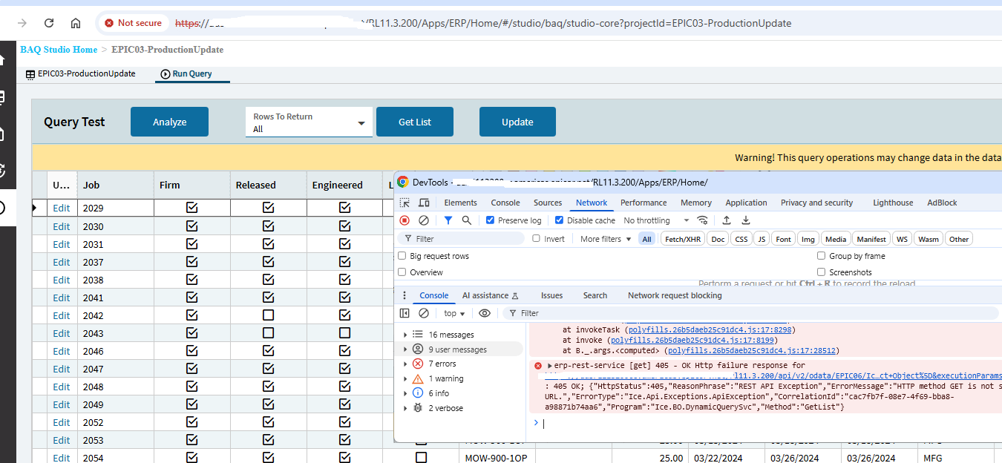
Task: Open the Application panel tab
Action: [x=746, y=203]
